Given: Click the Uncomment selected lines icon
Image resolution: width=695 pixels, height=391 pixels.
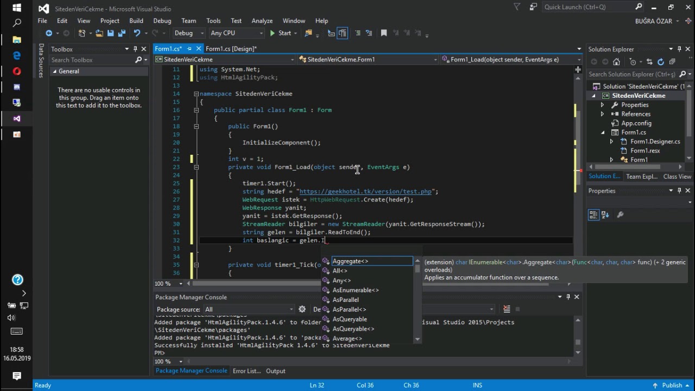Looking at the screenshot, I should click(x=368, y=33).
